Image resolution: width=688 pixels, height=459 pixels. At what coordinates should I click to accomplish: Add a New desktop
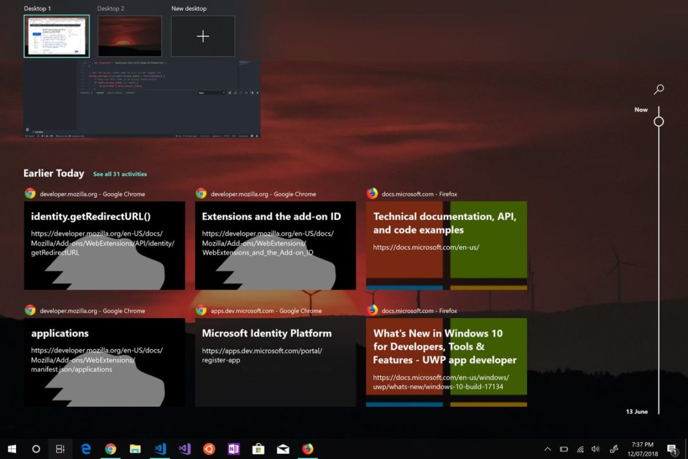[203, 36]
